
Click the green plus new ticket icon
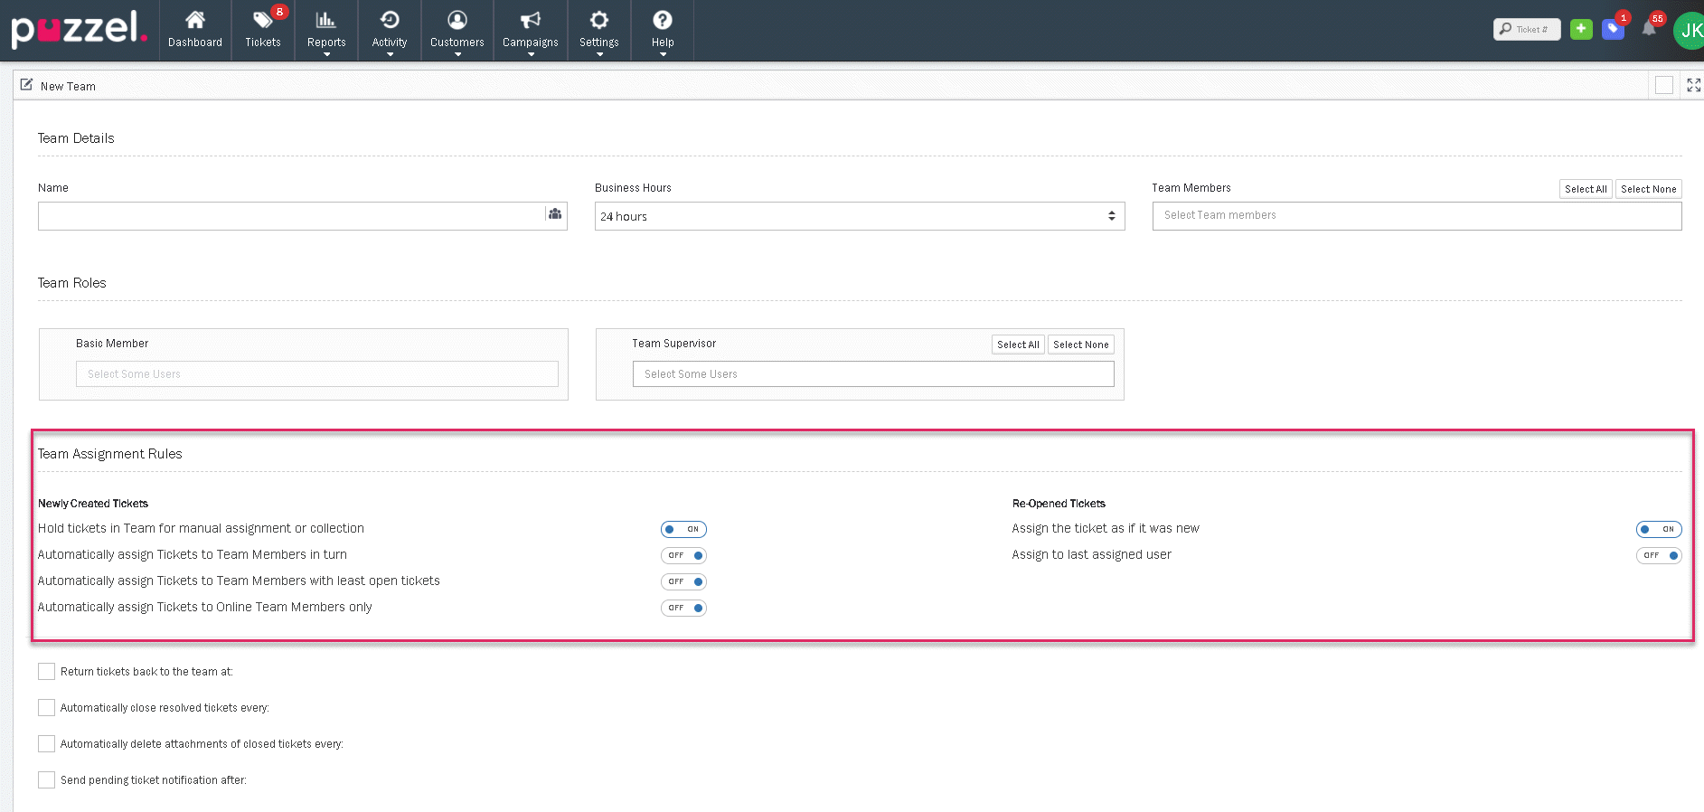point(1581,29)
